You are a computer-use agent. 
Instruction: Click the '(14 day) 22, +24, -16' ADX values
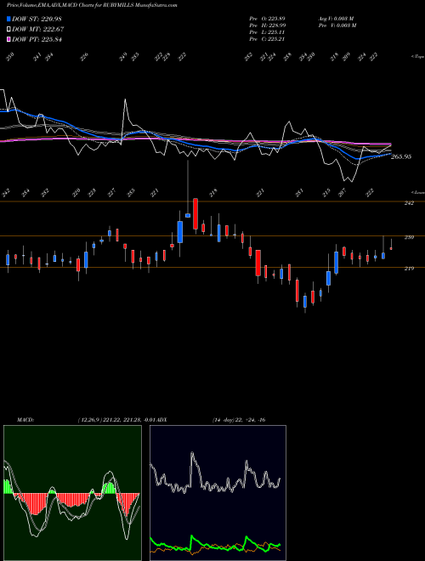click(239, 420)
